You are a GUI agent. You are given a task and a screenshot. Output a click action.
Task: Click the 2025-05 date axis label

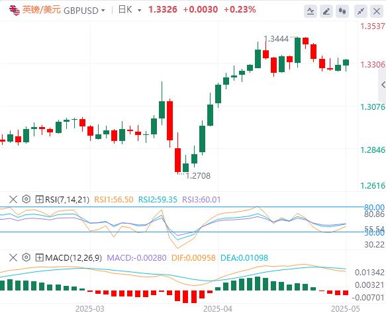pyautogui.click(x=346, y=308)
